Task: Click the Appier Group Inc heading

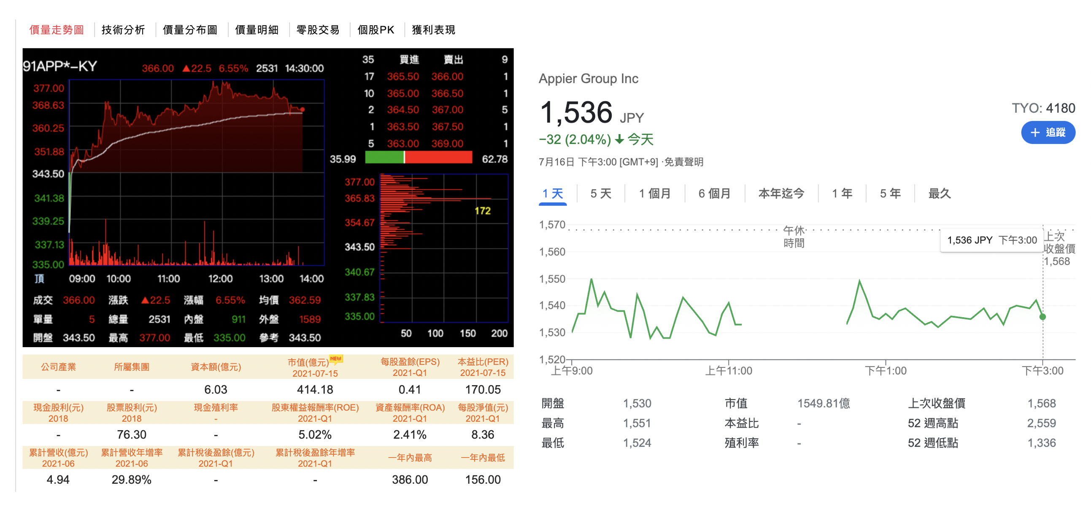Action: [x=588, y=79]
